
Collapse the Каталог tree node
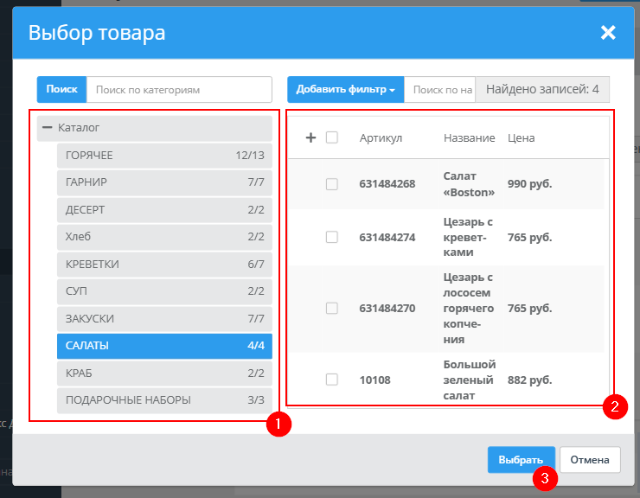click(x=48, y=128)
